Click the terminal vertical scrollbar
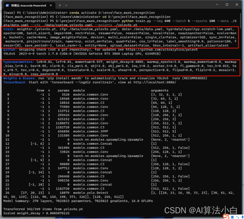 241,20
